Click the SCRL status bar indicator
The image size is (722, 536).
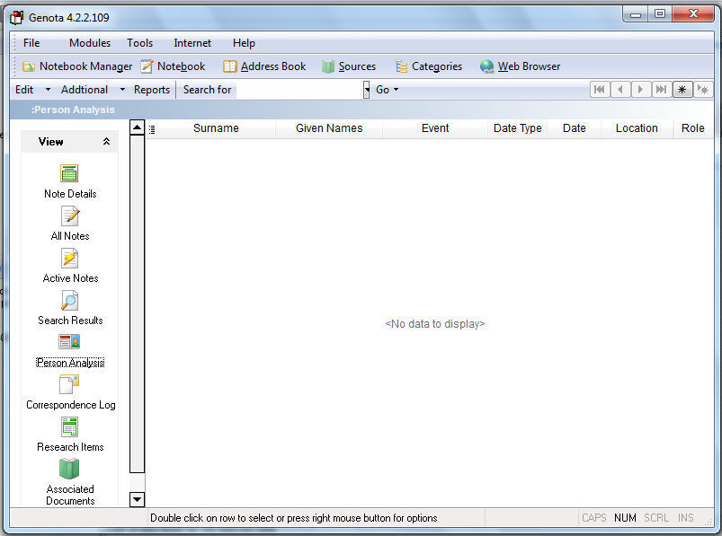(655, 518)
